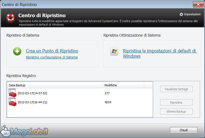The image size is (205, 138).
Task: Click toolbox icon of 16-44-21 backup
Action: tap(12, 102)
